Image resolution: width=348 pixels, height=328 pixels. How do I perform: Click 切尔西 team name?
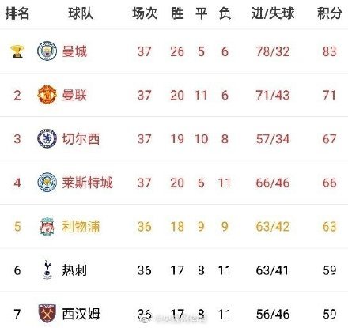tap(81, 138)
